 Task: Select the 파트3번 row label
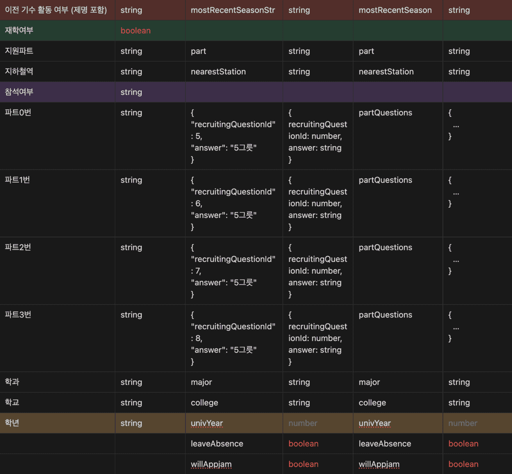coord(18,315)
